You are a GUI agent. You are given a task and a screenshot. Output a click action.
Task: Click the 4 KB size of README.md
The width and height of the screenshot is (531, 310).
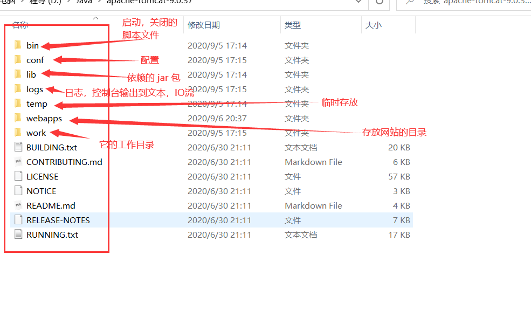pyautogui.click(x=401, y=205)
